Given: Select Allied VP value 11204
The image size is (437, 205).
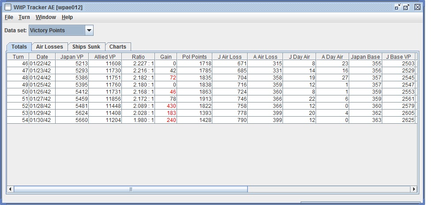Looking at the screenshot, I should 105,120.
